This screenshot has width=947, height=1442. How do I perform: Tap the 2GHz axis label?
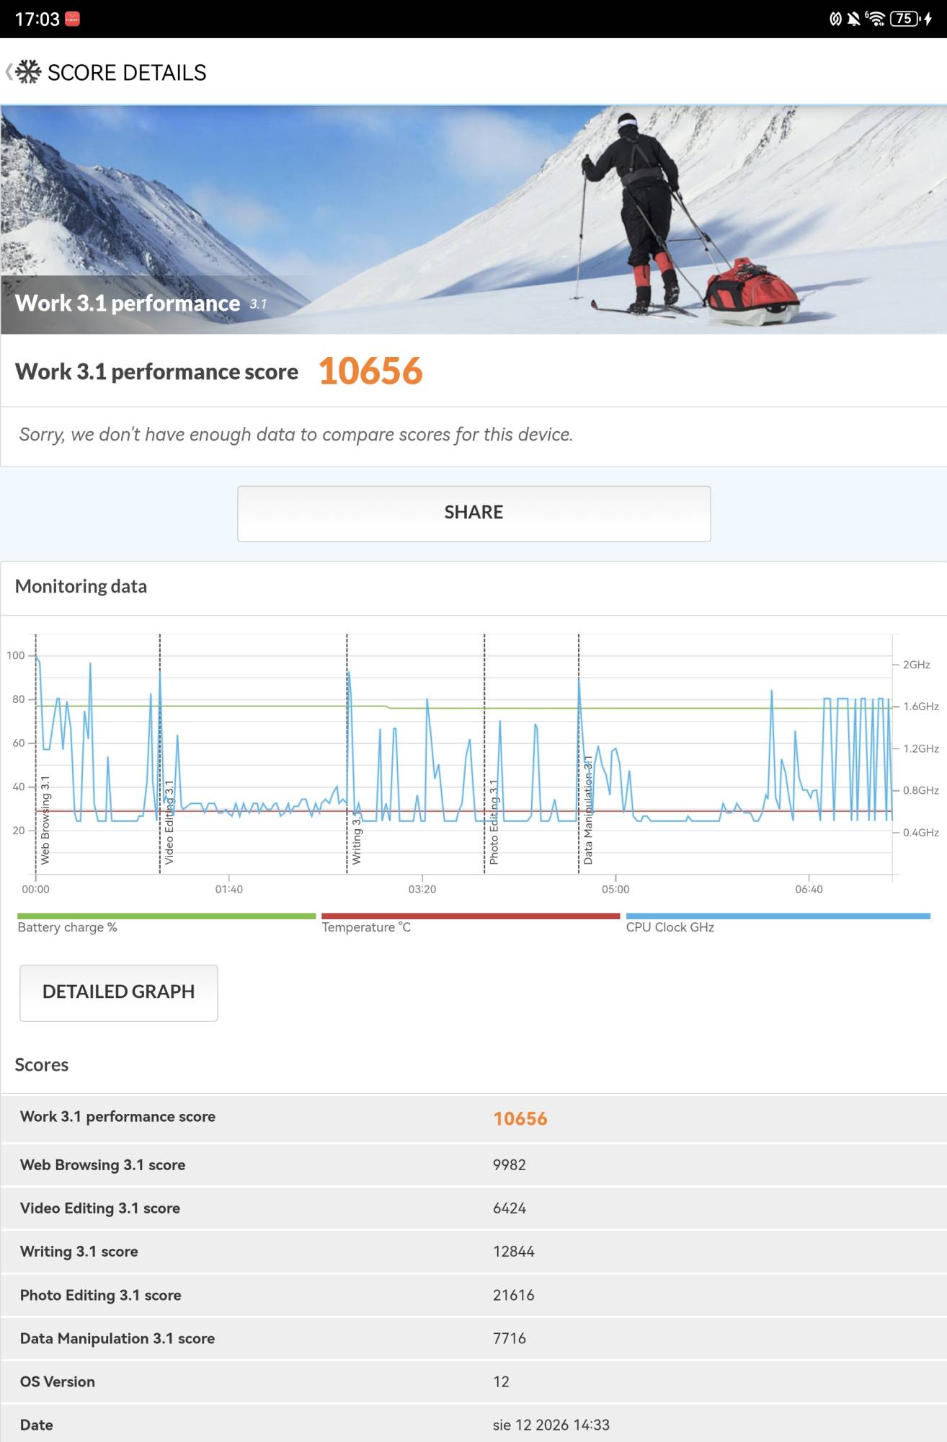pyautogui.click(x=917, y=665)
